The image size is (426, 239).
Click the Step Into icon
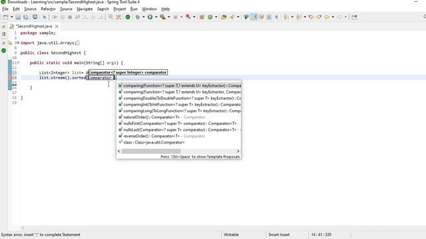pos(85,17)
